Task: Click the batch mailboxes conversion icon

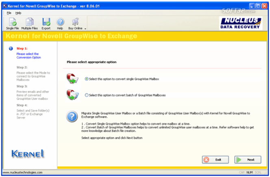Action: [73, 95]
